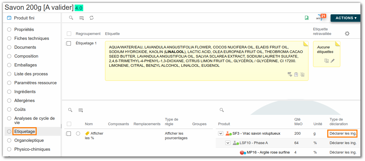Open the Ingrédients section
Image resolution: width=365 pixels, height=161 pixels.
pyautogui.click(x=25, y=92)
